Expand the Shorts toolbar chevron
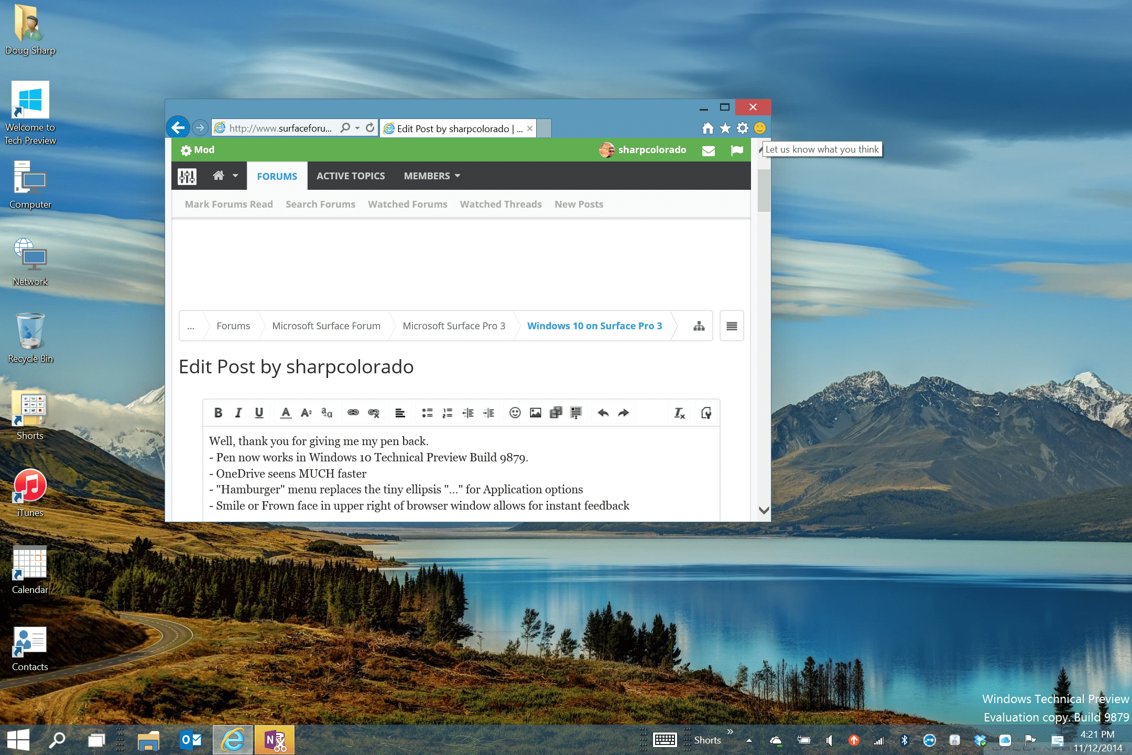Screen dimensions: 1132x755 pyautogui.click(x=730, y=731)
